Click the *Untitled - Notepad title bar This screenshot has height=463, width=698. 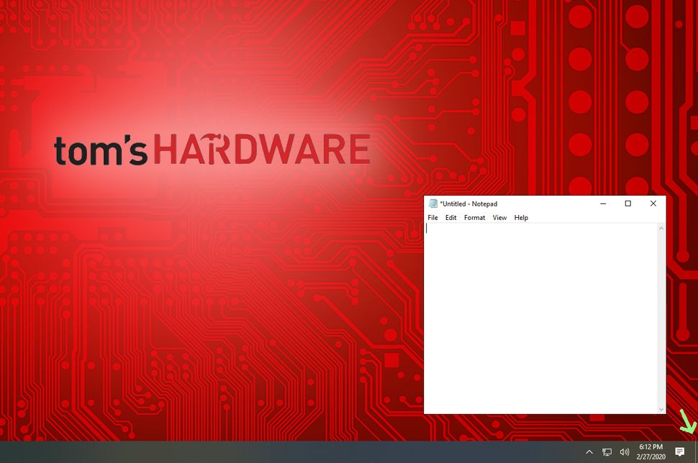click(x=504, y=203)
